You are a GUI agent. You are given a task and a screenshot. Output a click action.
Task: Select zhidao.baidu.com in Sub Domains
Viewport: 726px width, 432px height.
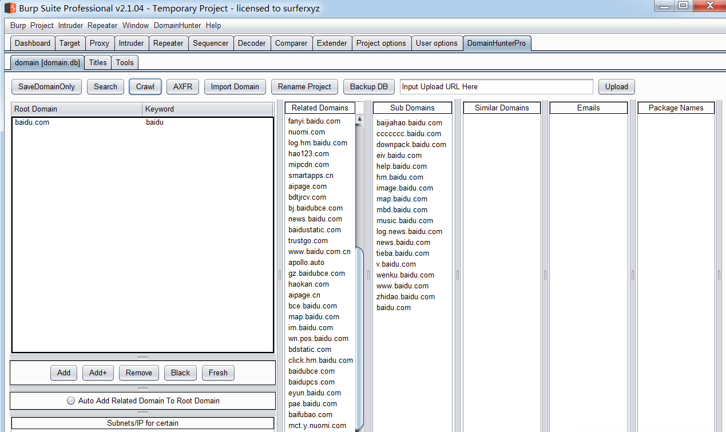pos(406,297)
